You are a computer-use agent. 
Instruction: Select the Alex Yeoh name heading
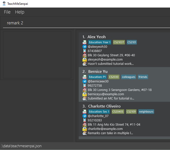[x=97, y=37]
